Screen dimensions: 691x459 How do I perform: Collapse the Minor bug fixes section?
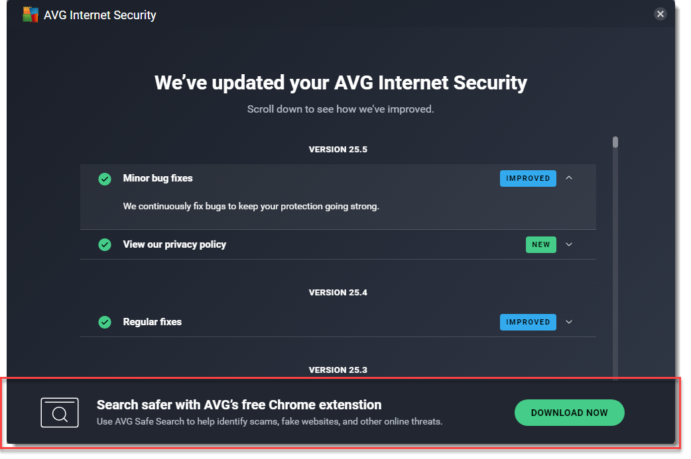point(569,178)
